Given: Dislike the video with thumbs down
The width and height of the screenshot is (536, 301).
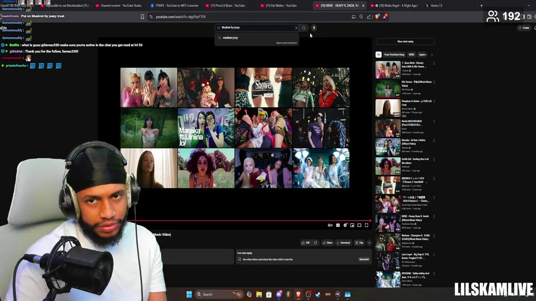Looking at the screenshot, I should coord(315,243).
